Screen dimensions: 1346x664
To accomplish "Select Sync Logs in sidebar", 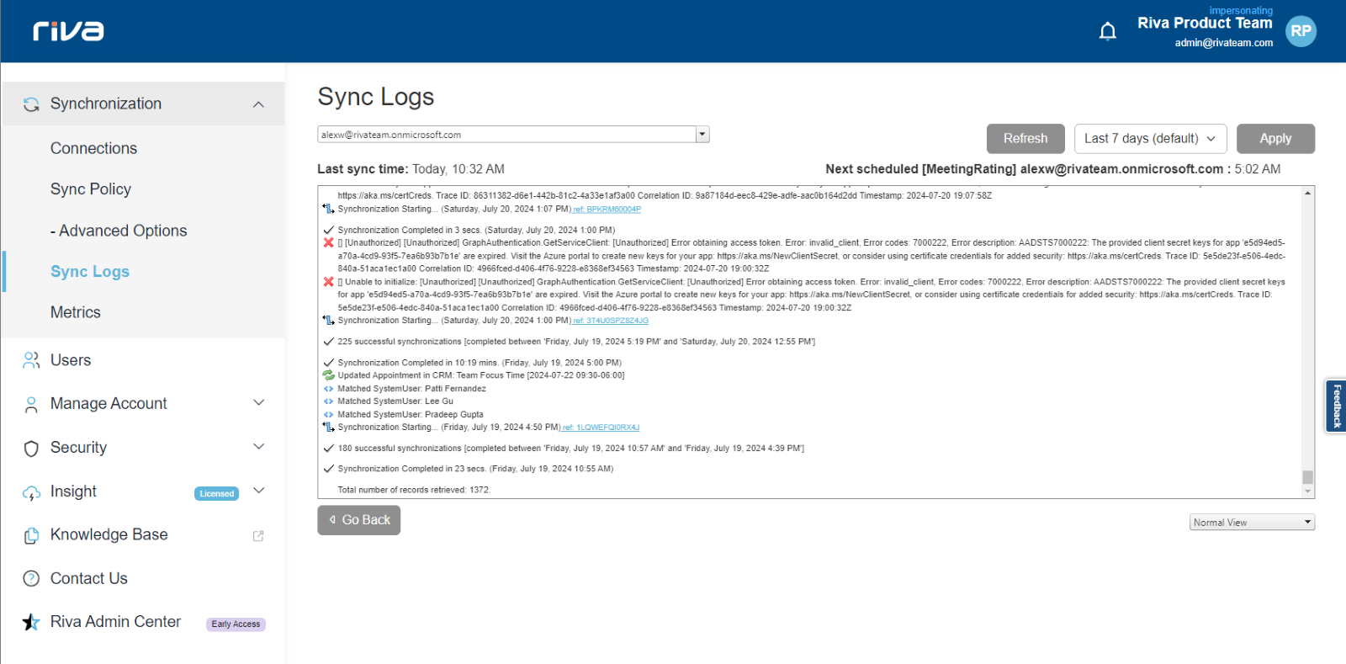I will point(90,272).
